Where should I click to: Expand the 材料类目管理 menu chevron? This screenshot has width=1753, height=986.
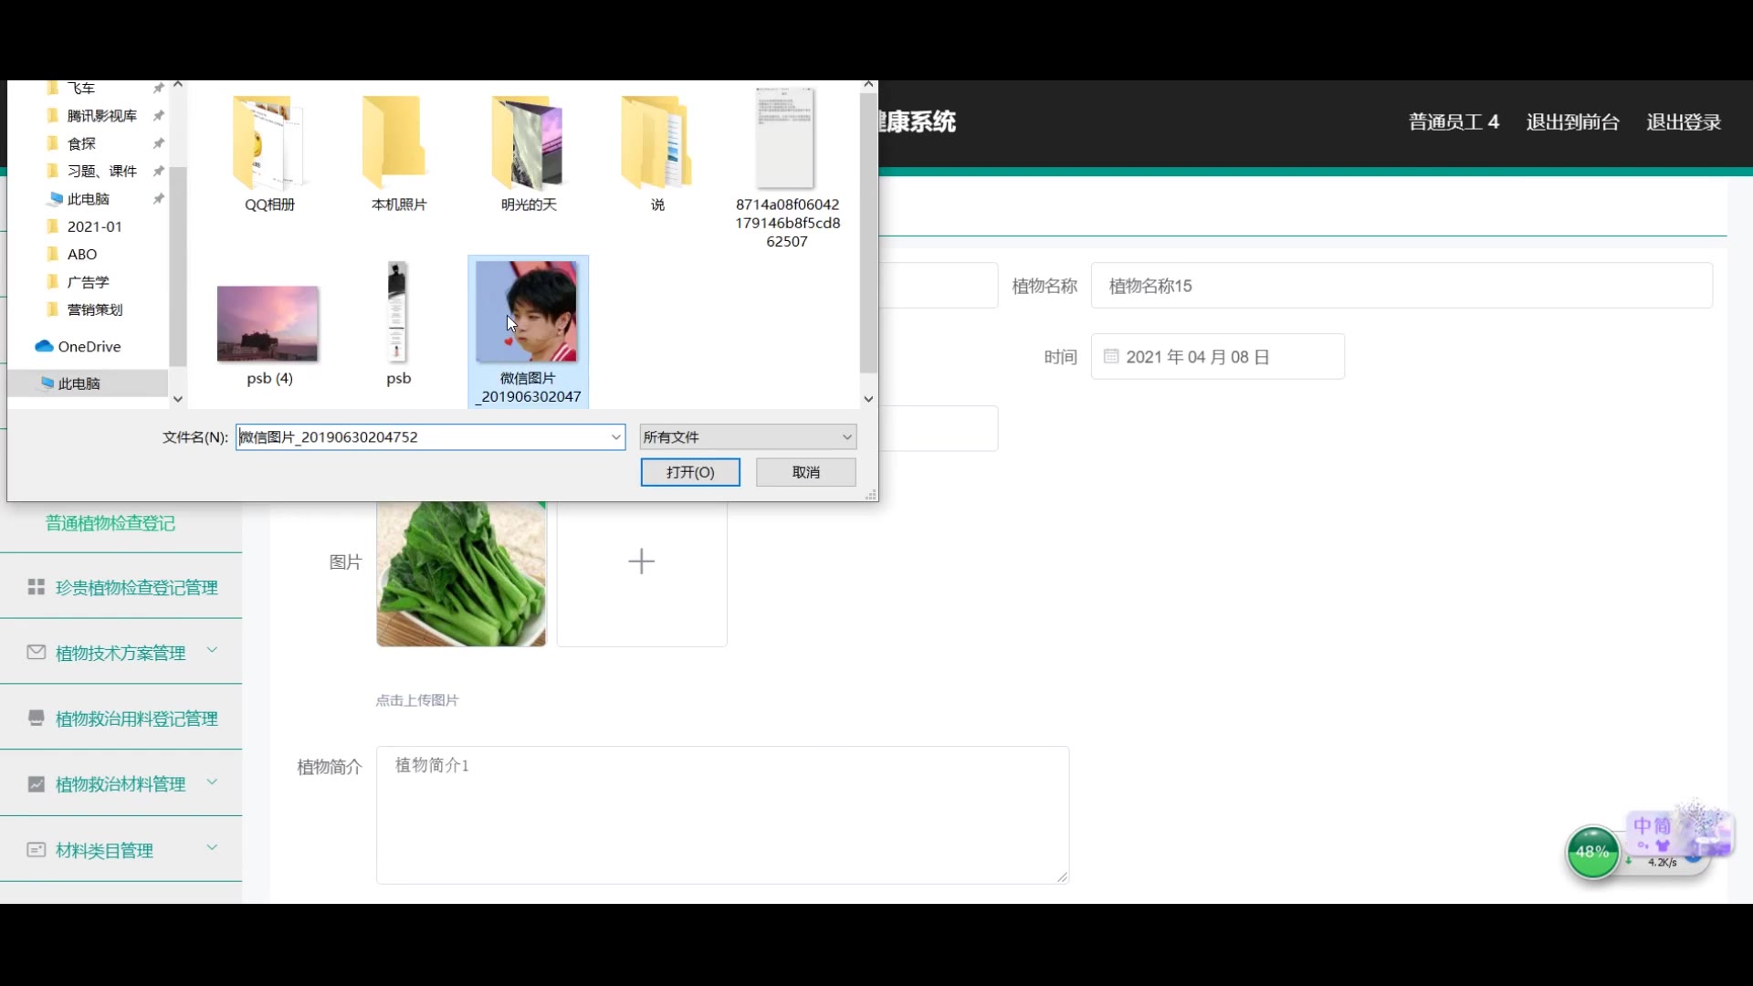click(212, 848)
